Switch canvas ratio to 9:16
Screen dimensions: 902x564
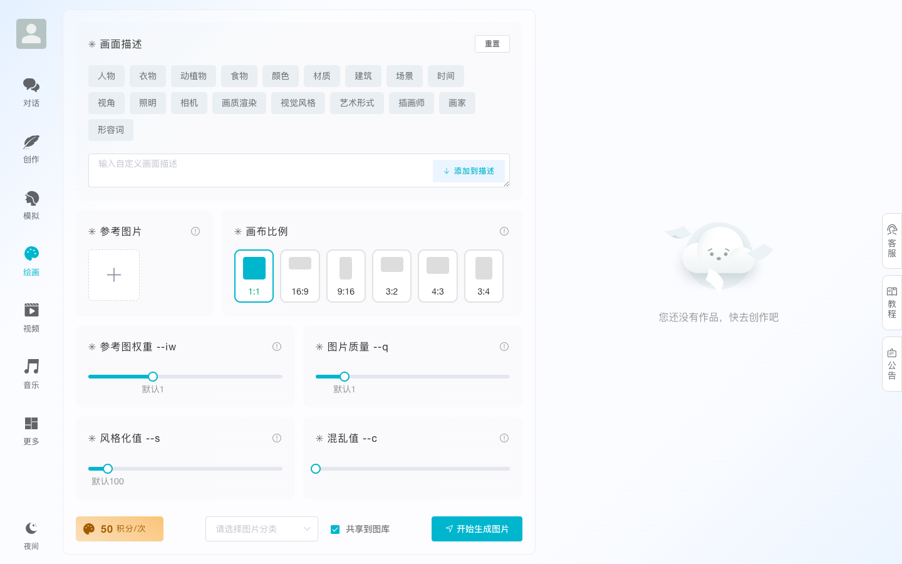click(346, 276)
